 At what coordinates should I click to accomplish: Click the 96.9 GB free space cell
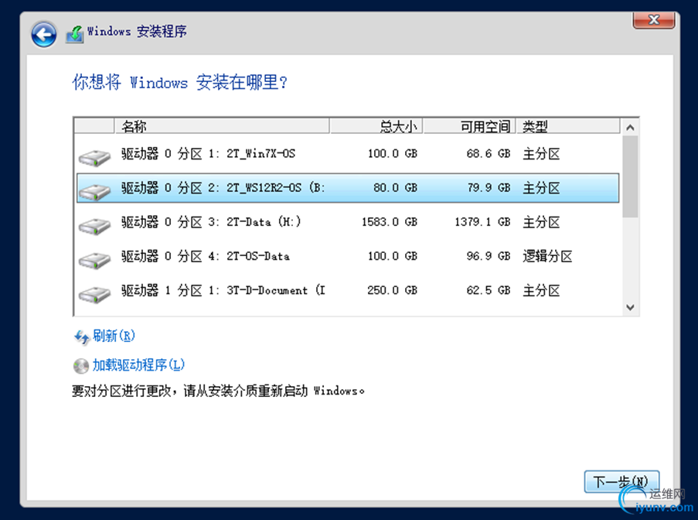[489, 256]
